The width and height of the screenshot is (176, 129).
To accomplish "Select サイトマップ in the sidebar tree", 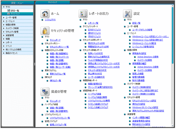I will [x=15, y=14].
